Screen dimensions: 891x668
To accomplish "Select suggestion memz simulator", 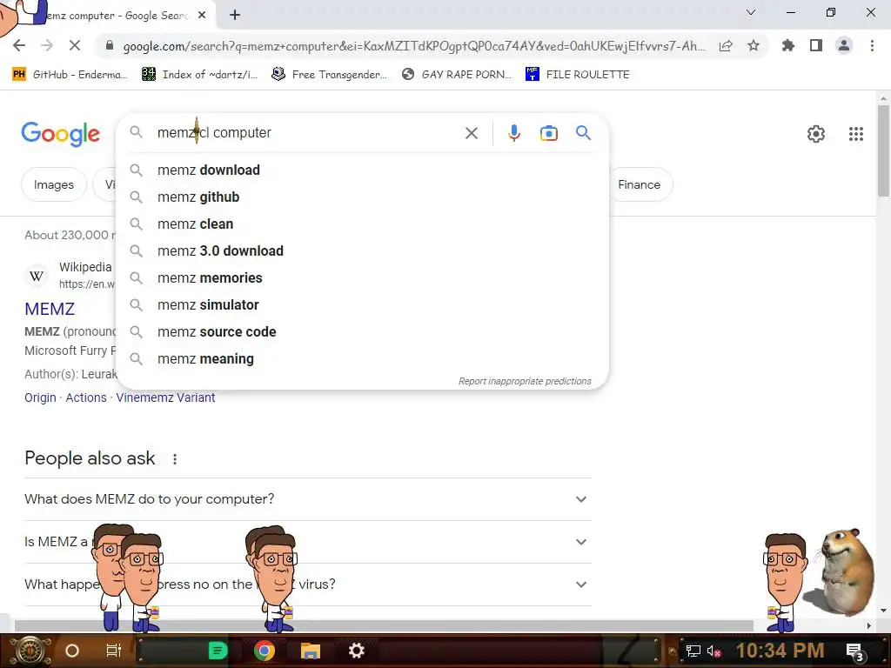I will (362, 305).
